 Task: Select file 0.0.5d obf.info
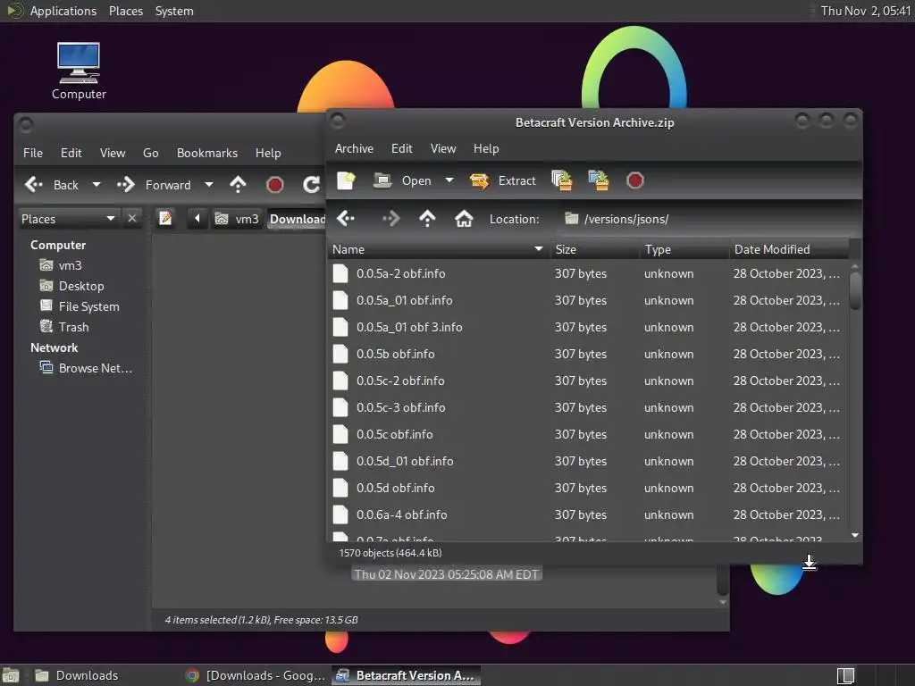[588, 489]
